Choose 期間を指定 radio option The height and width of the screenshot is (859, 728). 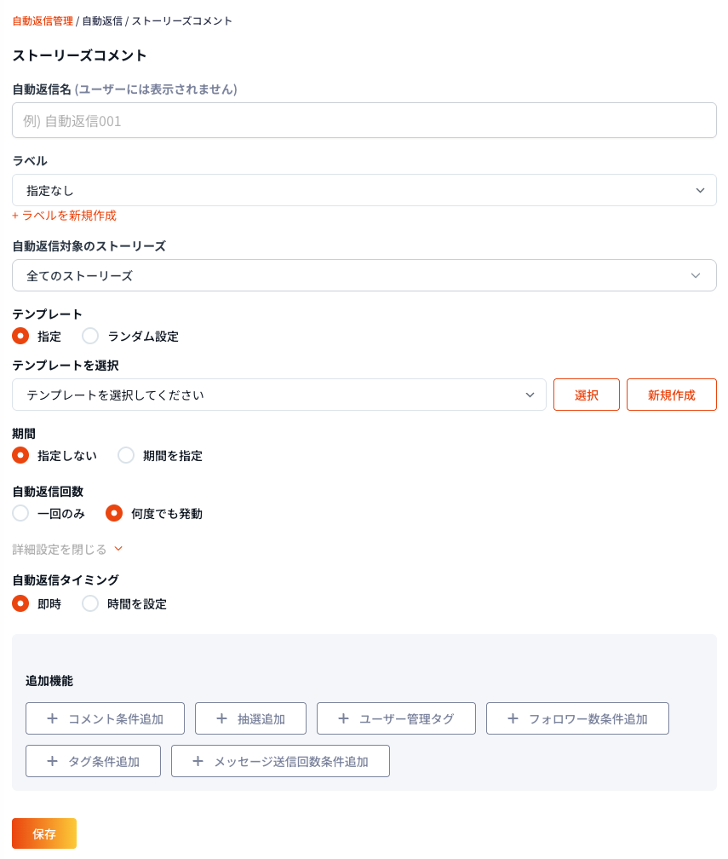126,455
